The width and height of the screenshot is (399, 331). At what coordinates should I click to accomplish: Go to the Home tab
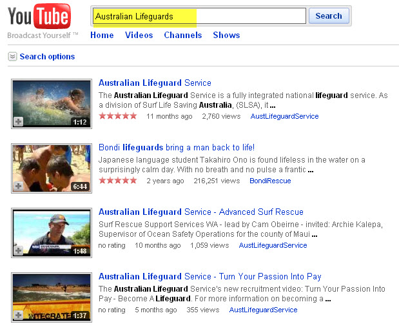click(102, 35)
